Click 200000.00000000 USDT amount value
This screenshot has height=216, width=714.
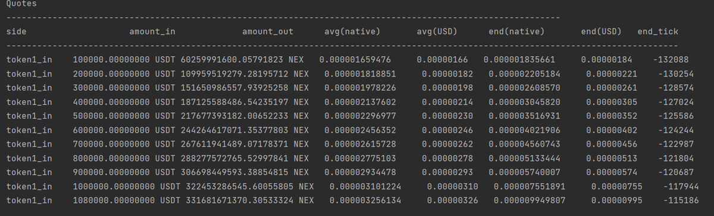pyautogui.click(x=125, y=74)
